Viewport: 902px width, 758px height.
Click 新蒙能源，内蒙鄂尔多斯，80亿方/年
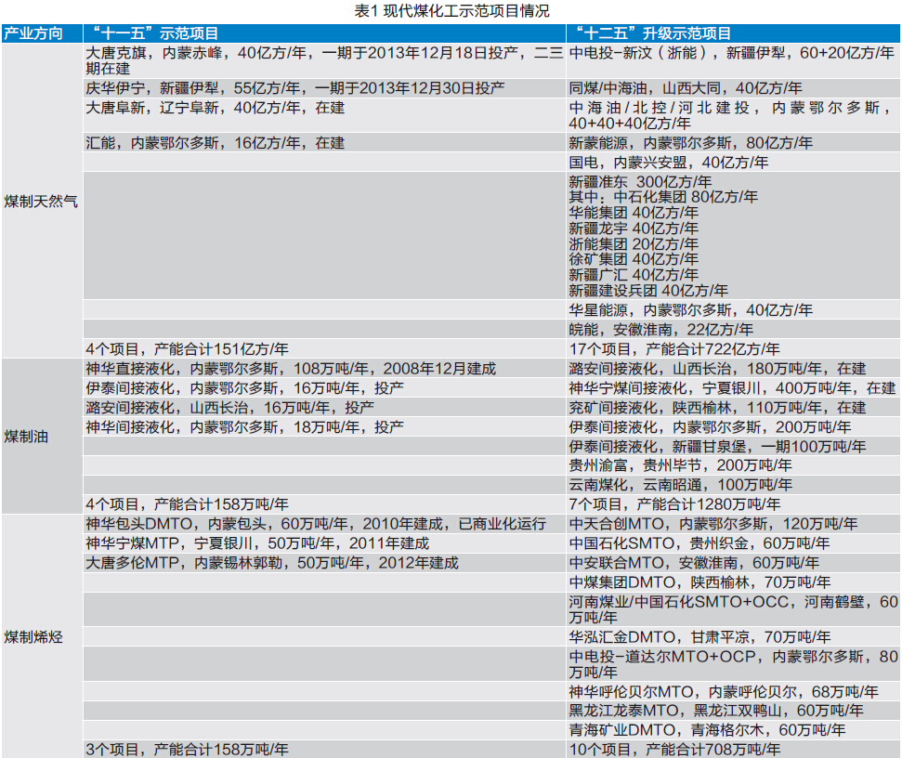tap(733, 143)
